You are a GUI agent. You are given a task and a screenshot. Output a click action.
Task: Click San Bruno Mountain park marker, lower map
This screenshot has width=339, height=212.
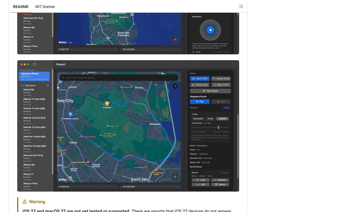pyautogui.click(x=115, y=135)
